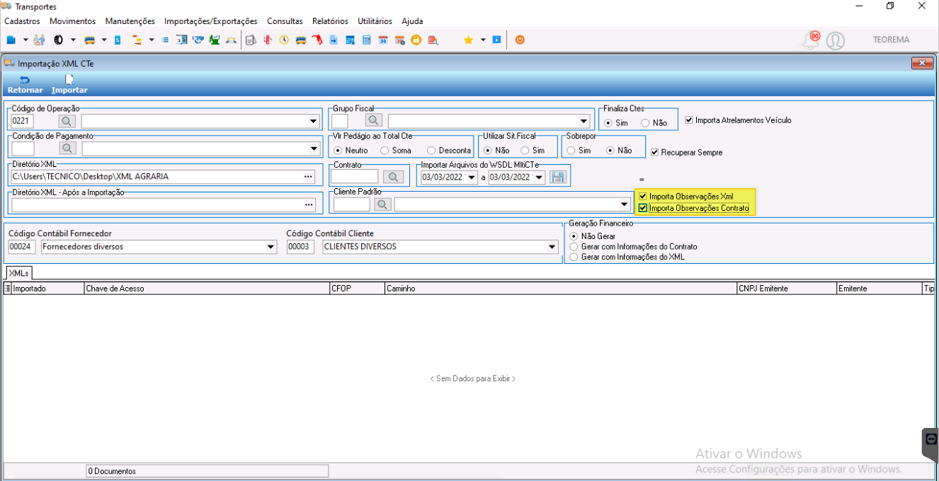Expand Condição de Pagamento dropdown
This screenshot has height=481, width=939.
(x=314, y=149)
